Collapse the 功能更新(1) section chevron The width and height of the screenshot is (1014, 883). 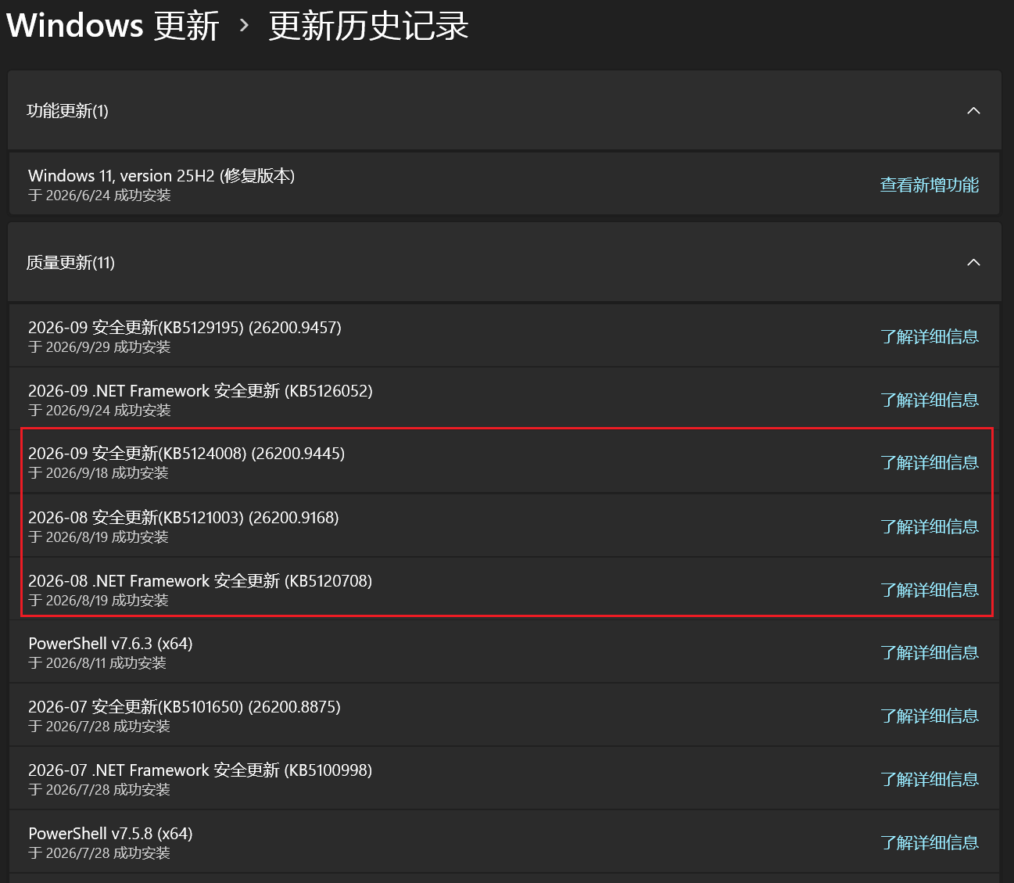pos(973,110)
